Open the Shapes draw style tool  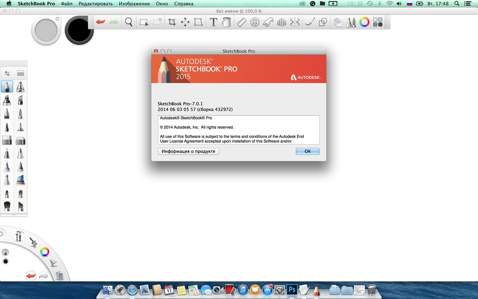(x=323, y=22)
